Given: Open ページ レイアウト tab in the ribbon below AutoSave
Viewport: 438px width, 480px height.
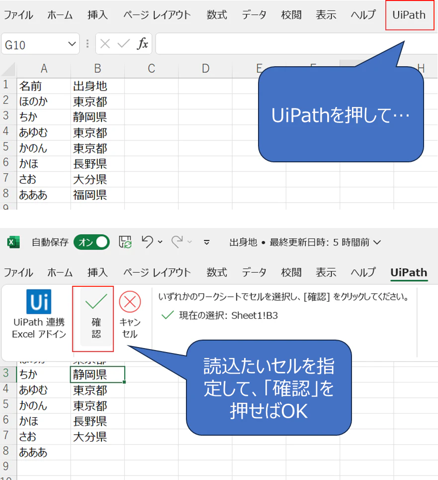Looking at the screenshot, I should click(157, 272).
